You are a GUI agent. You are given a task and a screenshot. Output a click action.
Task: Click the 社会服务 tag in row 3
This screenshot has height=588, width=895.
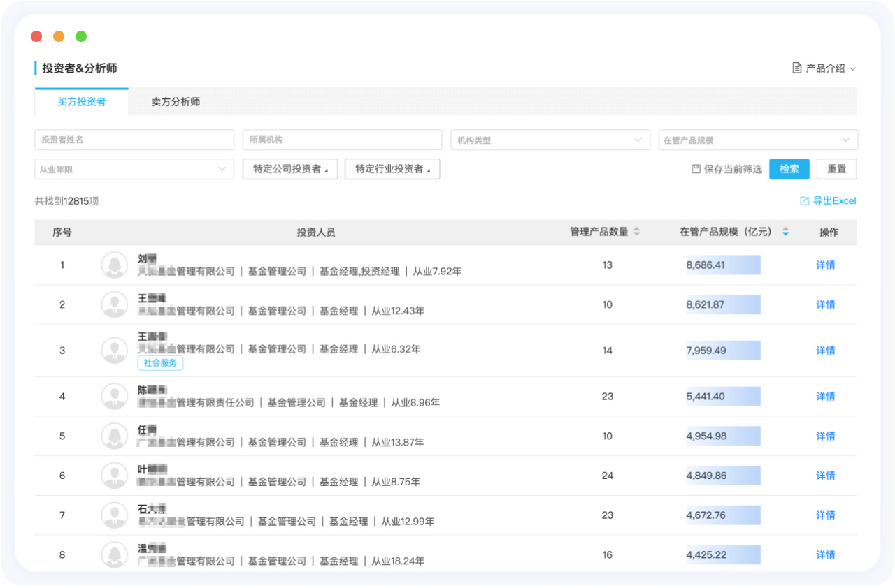(x=160, y=363)
